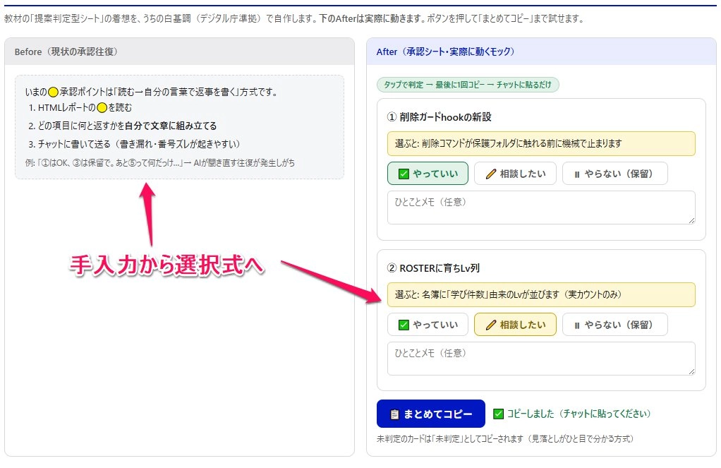This screenshot has width=721, height=468.
Task: Focus the memo field under ROSTERに育ちLv列
Action: (541, 359)
